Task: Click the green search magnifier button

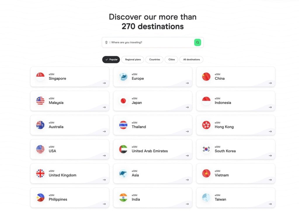Action: (x=197, y=42)
